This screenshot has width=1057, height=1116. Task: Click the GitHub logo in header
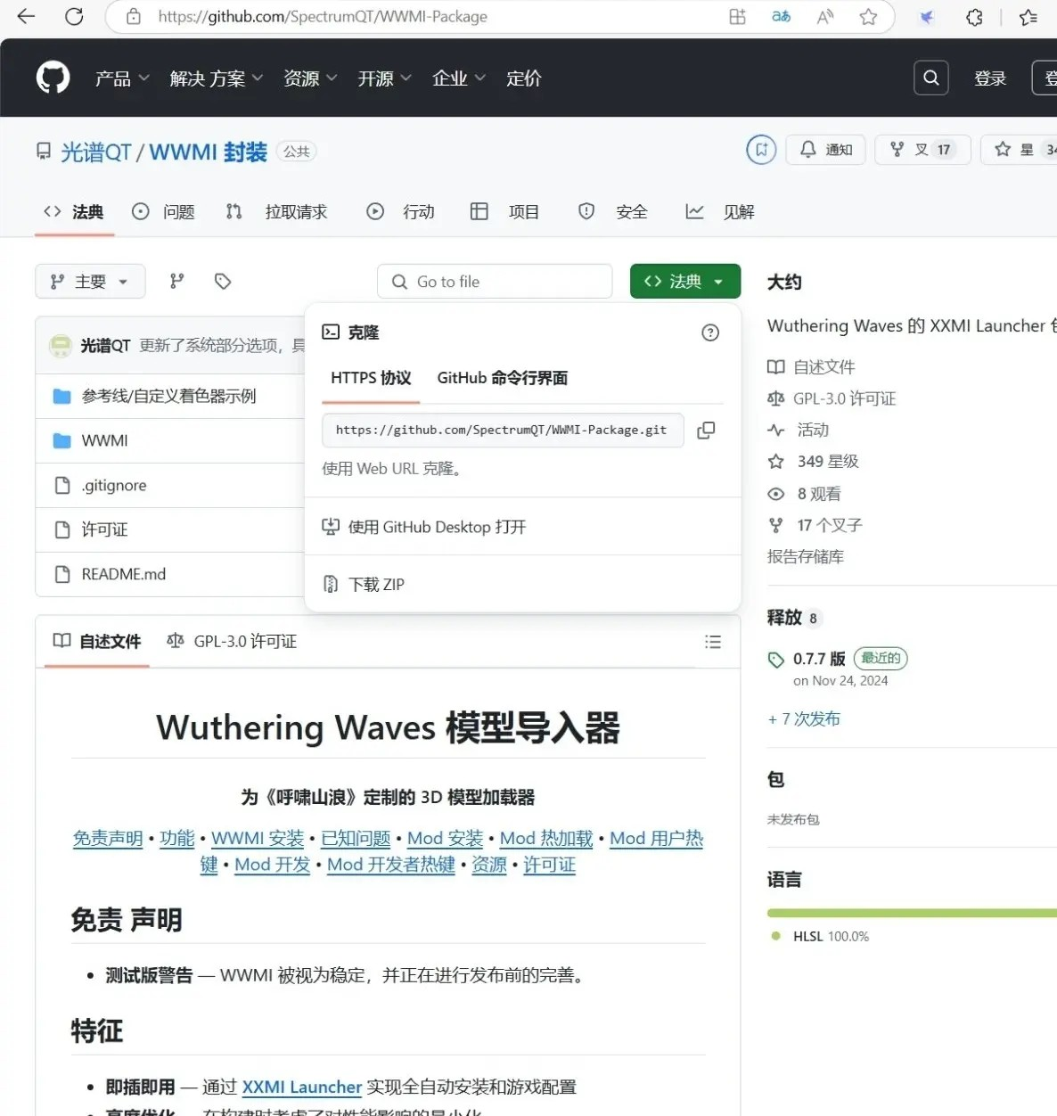(x=53, y=78)
